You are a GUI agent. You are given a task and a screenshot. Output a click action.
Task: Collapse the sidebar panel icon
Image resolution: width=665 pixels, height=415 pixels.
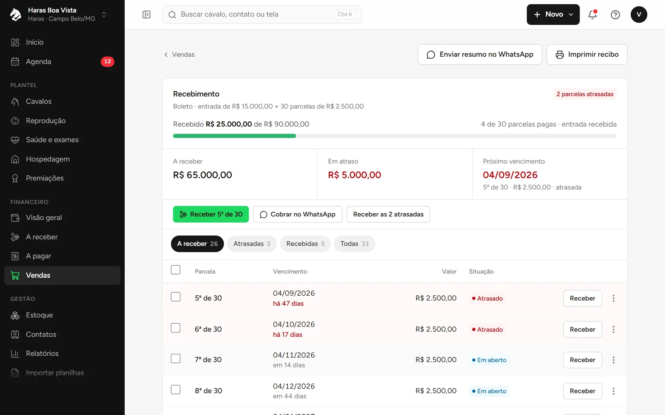(147, 15)
